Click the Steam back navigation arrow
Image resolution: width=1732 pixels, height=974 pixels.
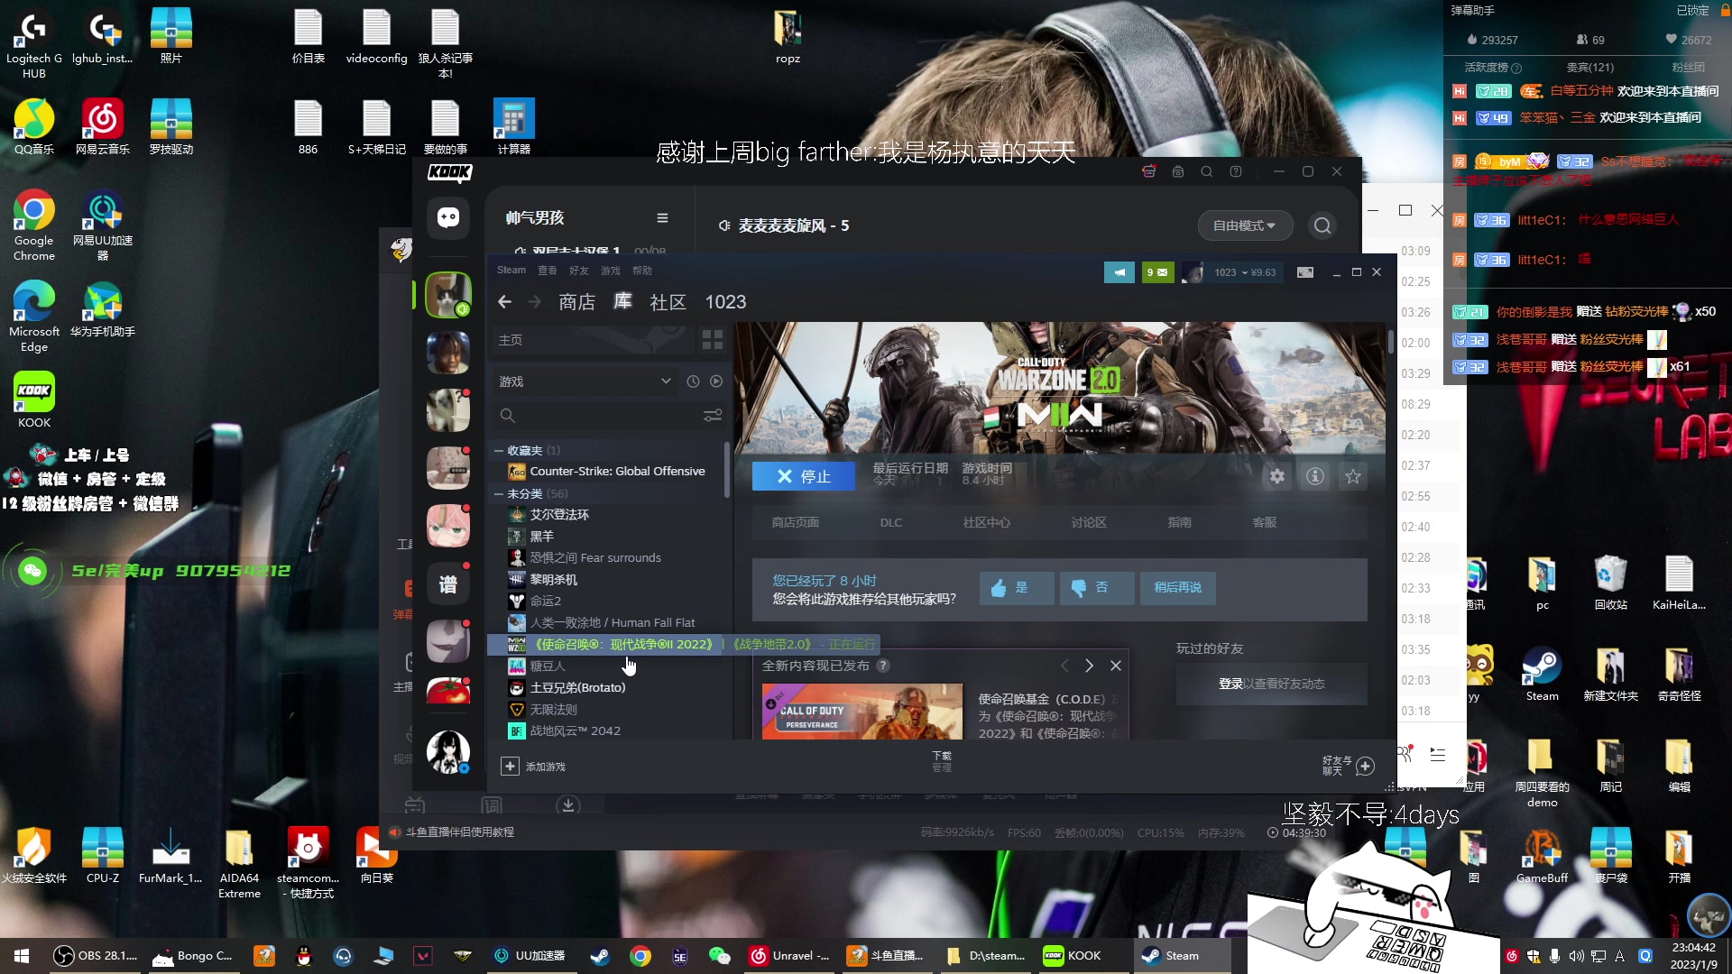click(x=504, y=302)
